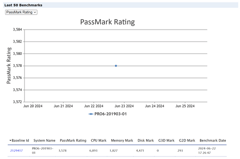
Task: Sort table by Baseline Id column
Action: tap(20, 141)
